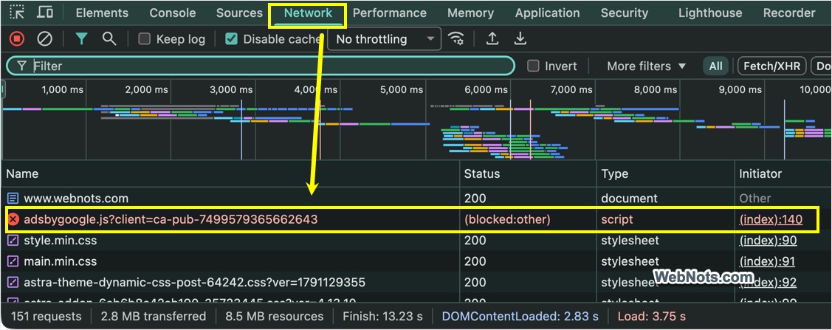This screenshot has height=330, width=832.
Task: Click the 'script' type cell
Action: click(617, 219)
